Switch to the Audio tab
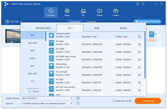This screenshot has width=167, height=109. [x=97, y=28]
